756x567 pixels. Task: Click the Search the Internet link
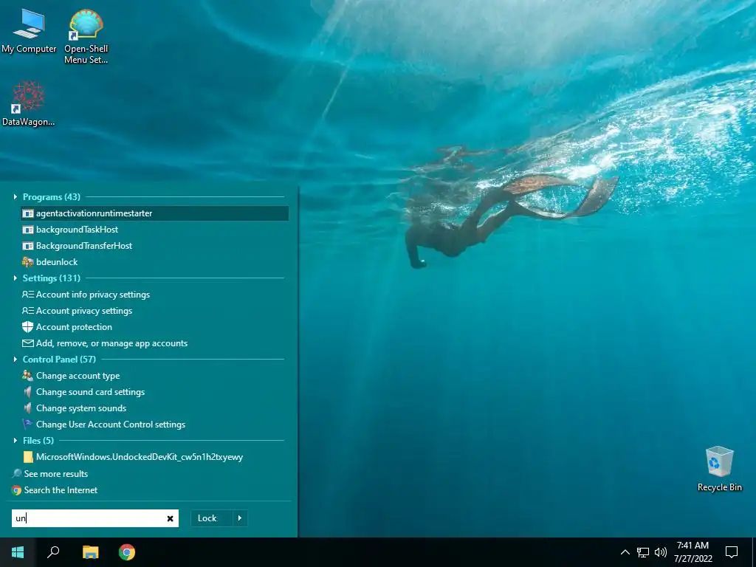(61, 490)
